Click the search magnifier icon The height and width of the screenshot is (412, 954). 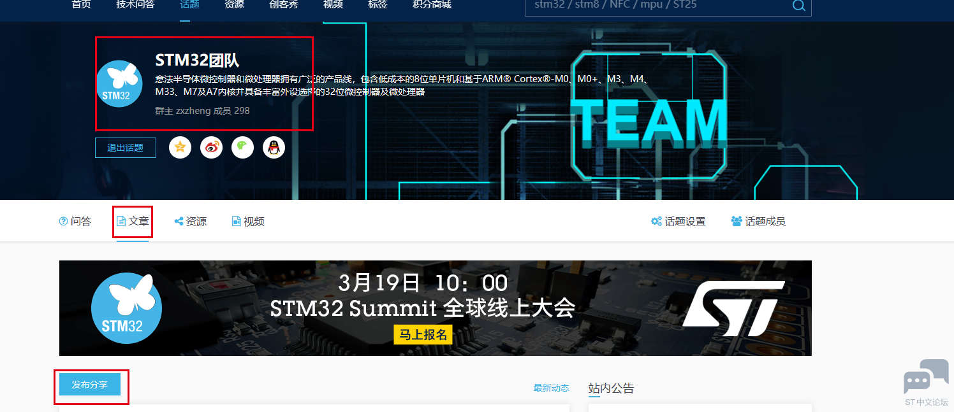(x=798, y=6)
